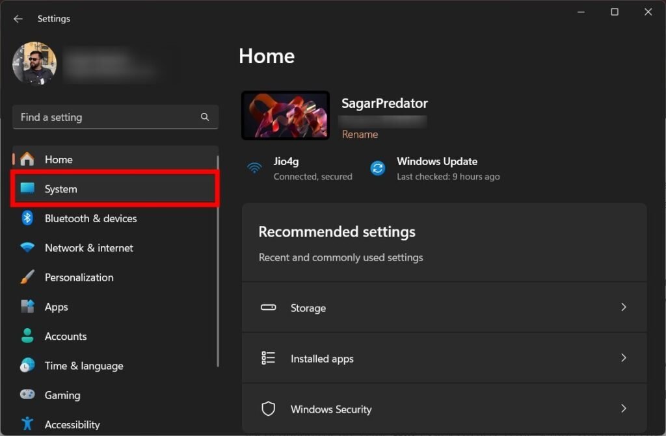The image size is (666, 436).
Task: Expand the Windows Security row chevron
Action: click(624, 409)
